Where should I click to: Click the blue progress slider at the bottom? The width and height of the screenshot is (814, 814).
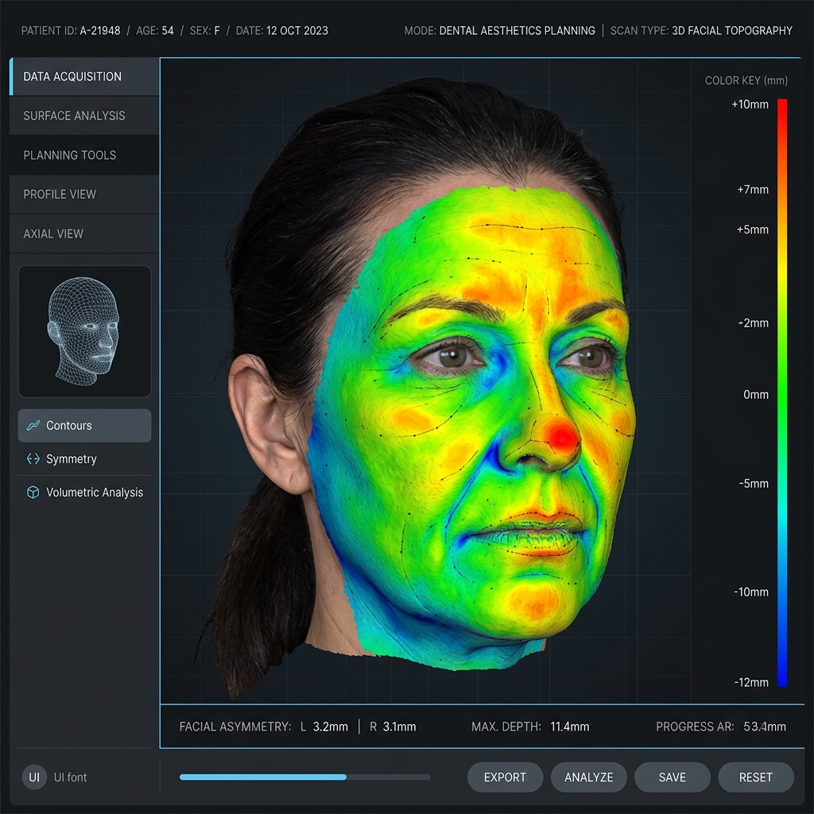[x=304, y=777]
